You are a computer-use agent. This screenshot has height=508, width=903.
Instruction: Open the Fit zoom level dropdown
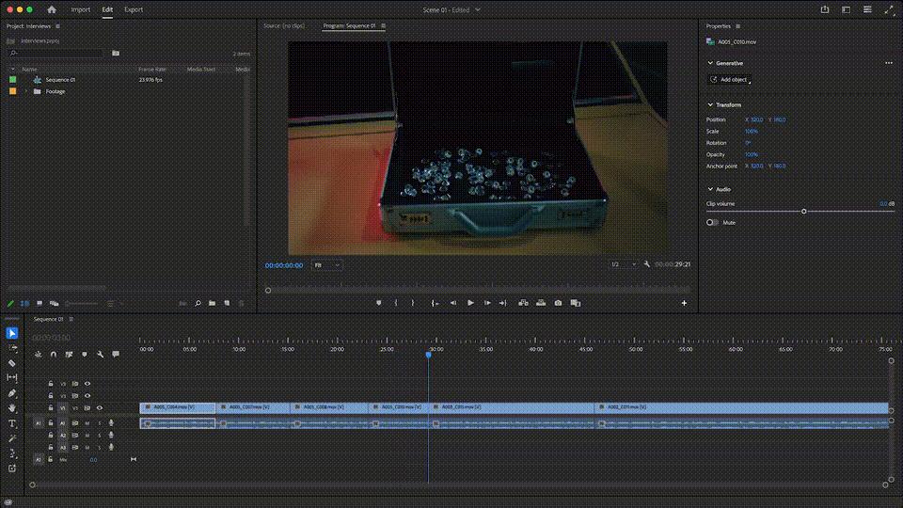pyautogui.click(x=326, y=265)
